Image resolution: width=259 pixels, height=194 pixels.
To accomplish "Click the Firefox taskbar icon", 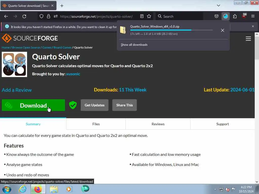I will coord(38,189).
